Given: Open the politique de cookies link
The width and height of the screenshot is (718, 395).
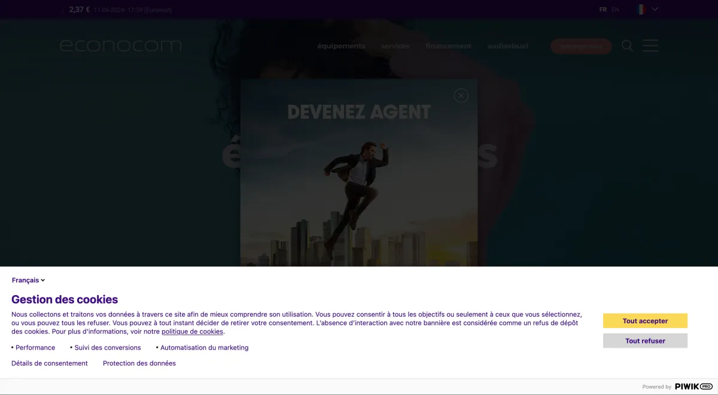Looking at the screenshot, I should (192, 332).
